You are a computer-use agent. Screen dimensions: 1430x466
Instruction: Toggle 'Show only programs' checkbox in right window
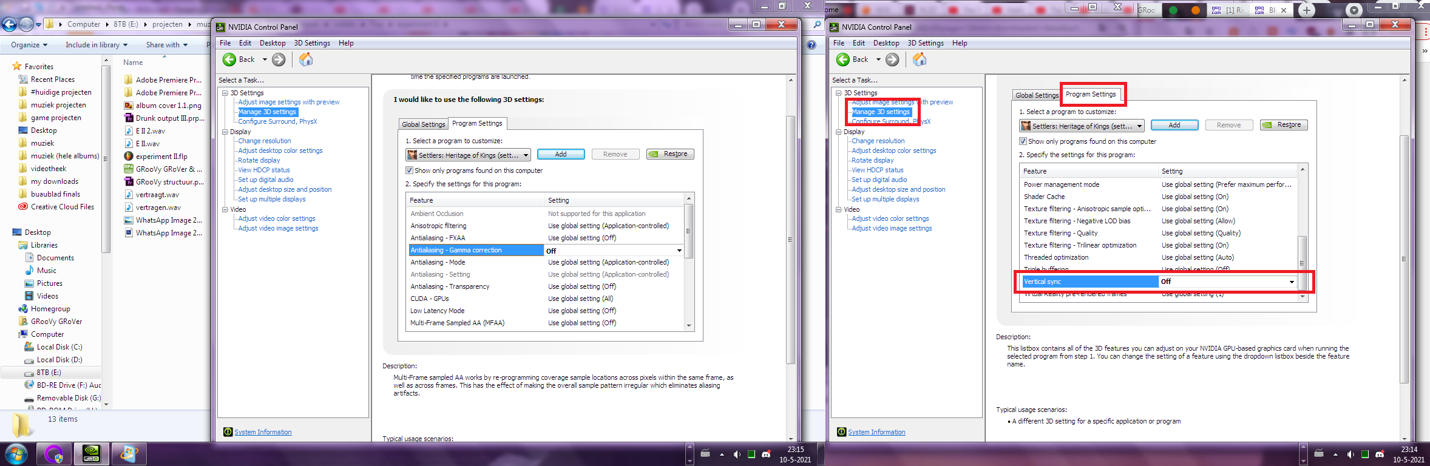(x=1023, y=141)
